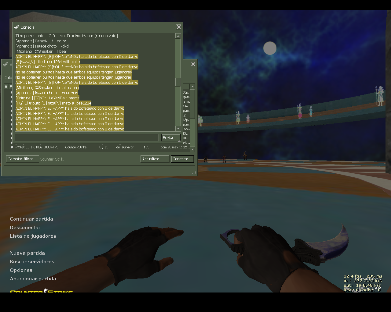
Task: Choose Nueva partida from menu
Action: [27, 253]
